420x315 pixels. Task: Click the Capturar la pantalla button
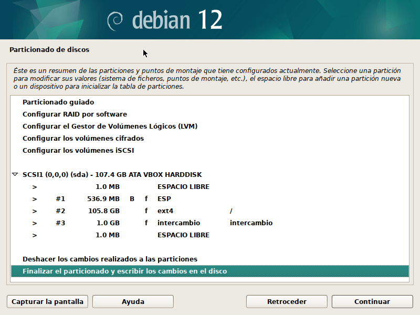coord(47,301)
